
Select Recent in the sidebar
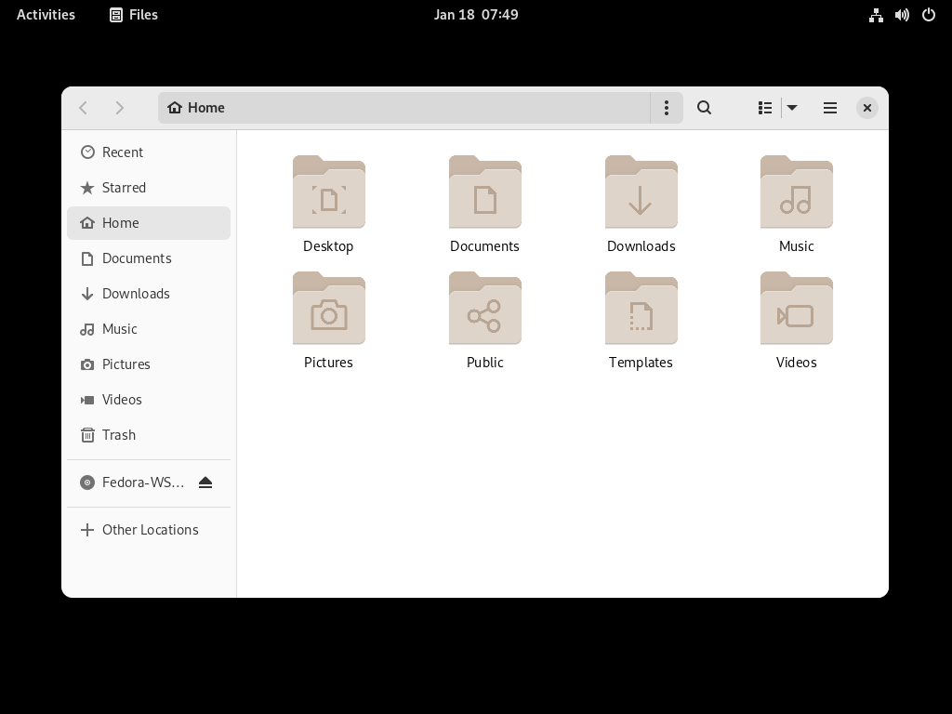(x=149, y=152)
